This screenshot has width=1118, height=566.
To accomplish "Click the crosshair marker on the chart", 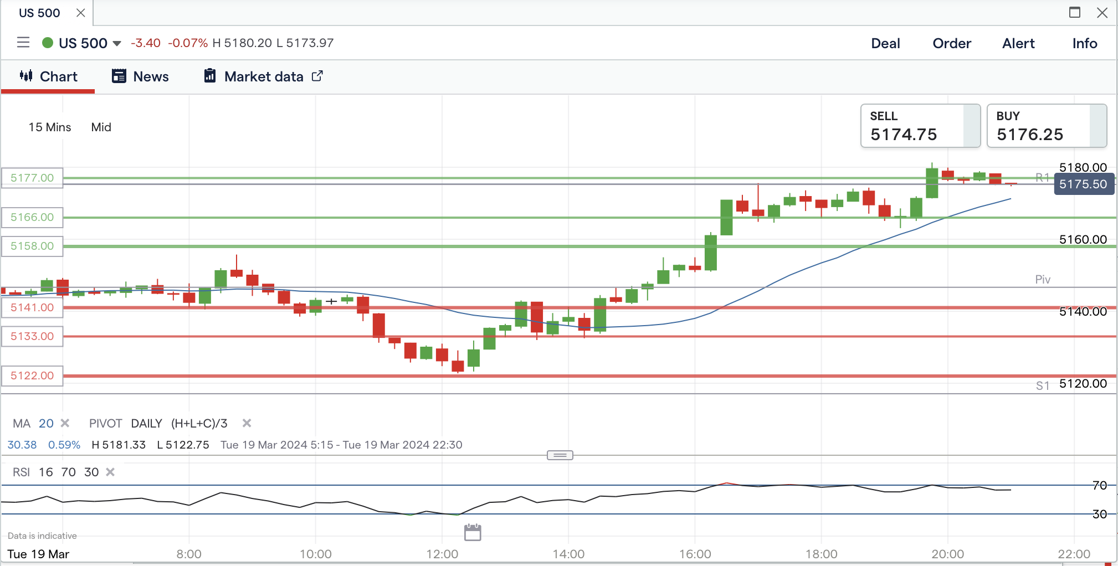I will pyautogui.click(x=331, y=301).
